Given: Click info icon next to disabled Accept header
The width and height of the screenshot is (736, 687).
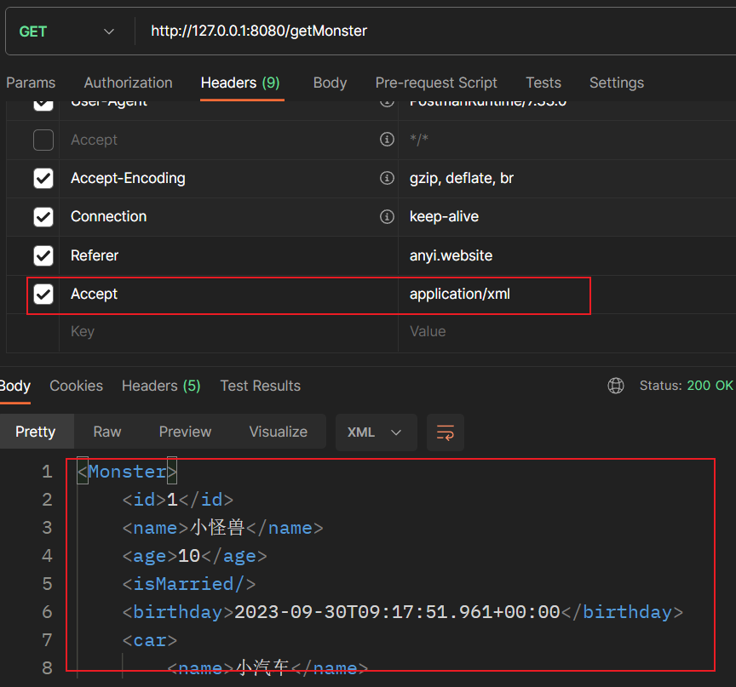Looking at the screenshot, I should pos(387,140).
